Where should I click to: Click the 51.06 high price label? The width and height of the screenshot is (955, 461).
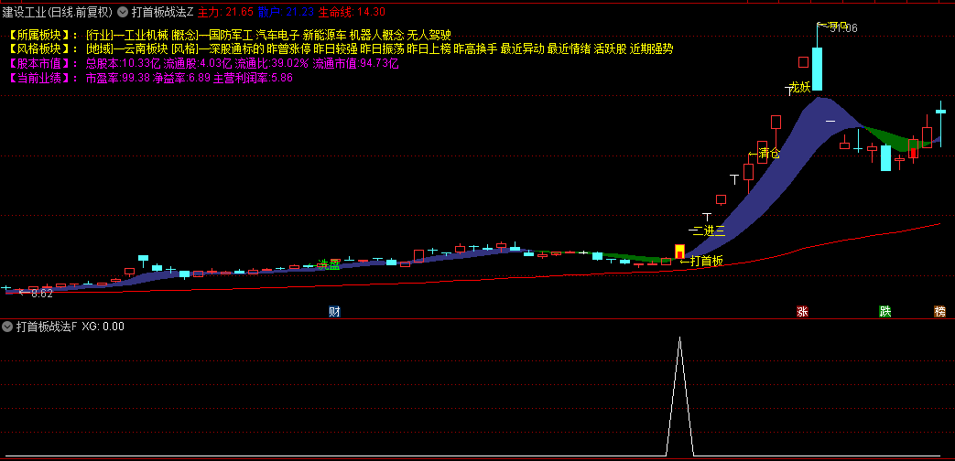[x=843, y=27]
